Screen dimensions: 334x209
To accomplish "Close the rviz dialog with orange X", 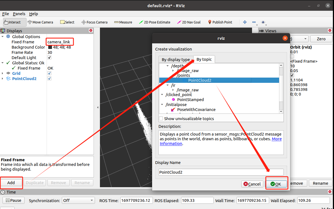I will pos(285,38).
